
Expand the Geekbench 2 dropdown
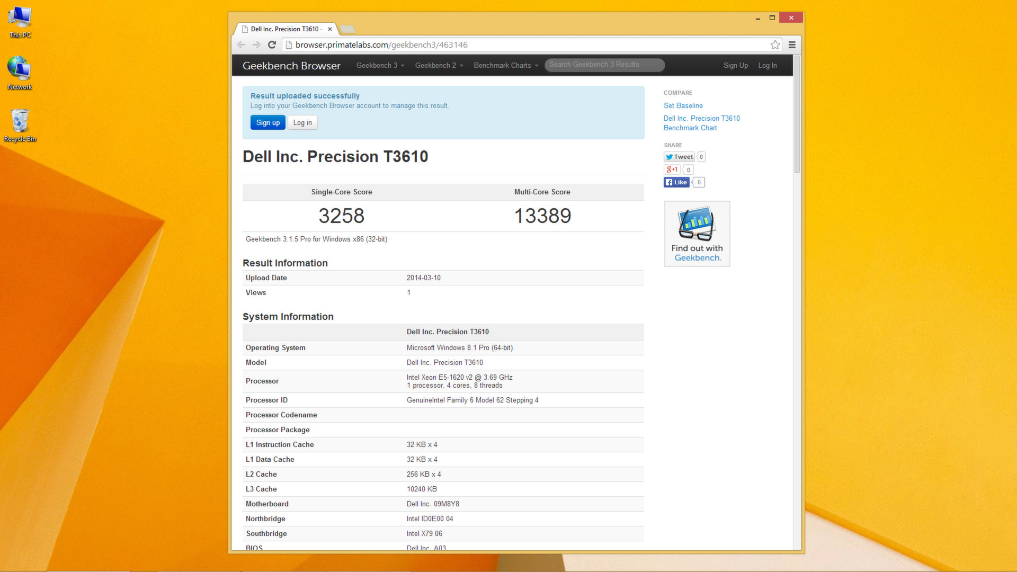point(439,65)
